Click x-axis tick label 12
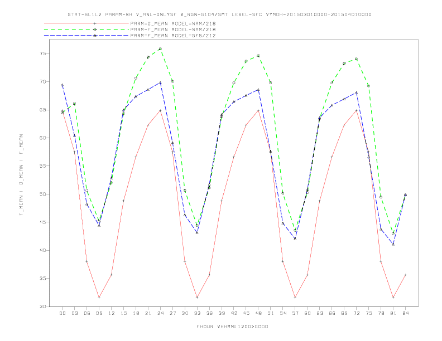 112,313
